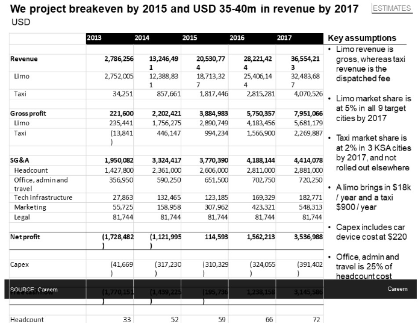
Task: Select the Tech infrastructure row label
Action: tap(43, 198)
